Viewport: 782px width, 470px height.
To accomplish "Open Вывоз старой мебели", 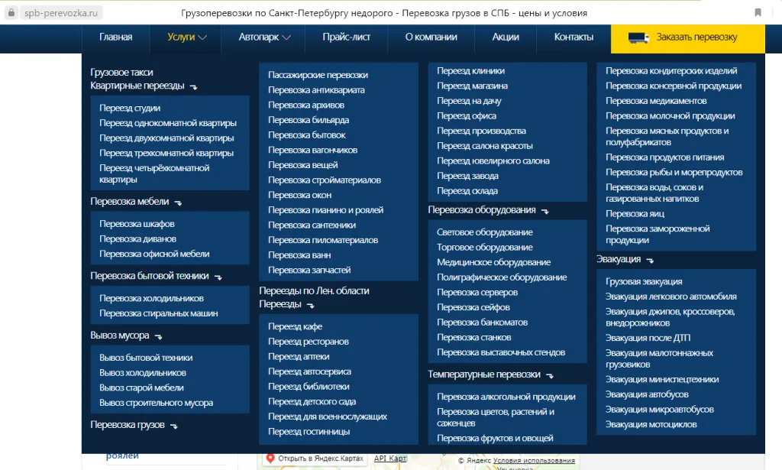I will click(141, 387).
